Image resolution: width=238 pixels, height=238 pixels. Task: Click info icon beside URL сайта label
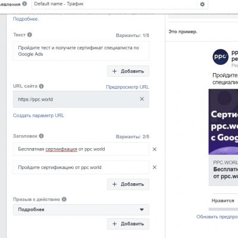(41, 86)
